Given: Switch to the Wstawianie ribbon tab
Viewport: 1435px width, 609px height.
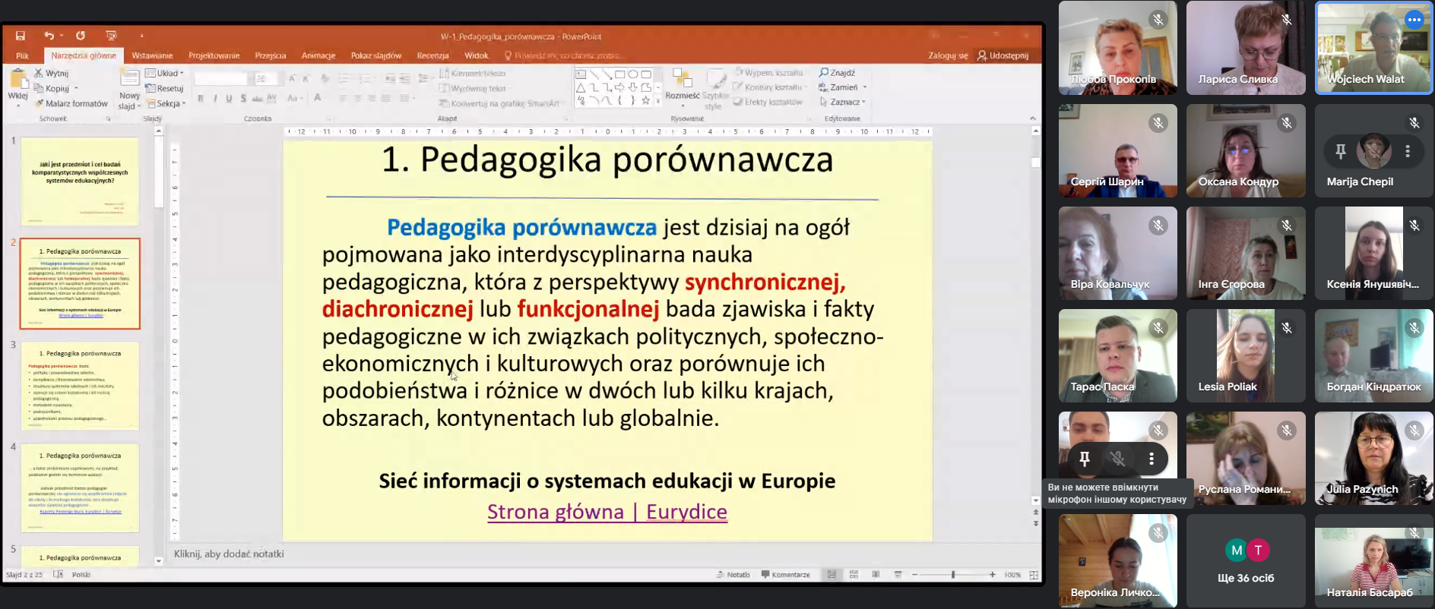Looking at the screenshot, I should pyautogui.click(x=152, y=55).
